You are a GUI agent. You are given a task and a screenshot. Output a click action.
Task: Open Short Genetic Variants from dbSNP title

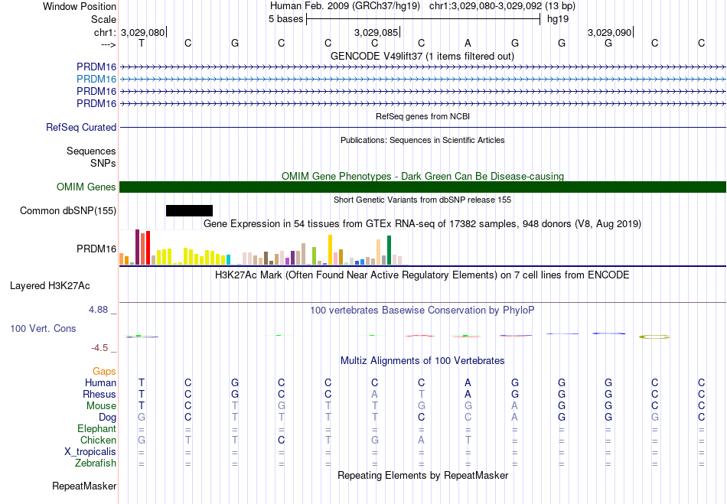point(422,200)
